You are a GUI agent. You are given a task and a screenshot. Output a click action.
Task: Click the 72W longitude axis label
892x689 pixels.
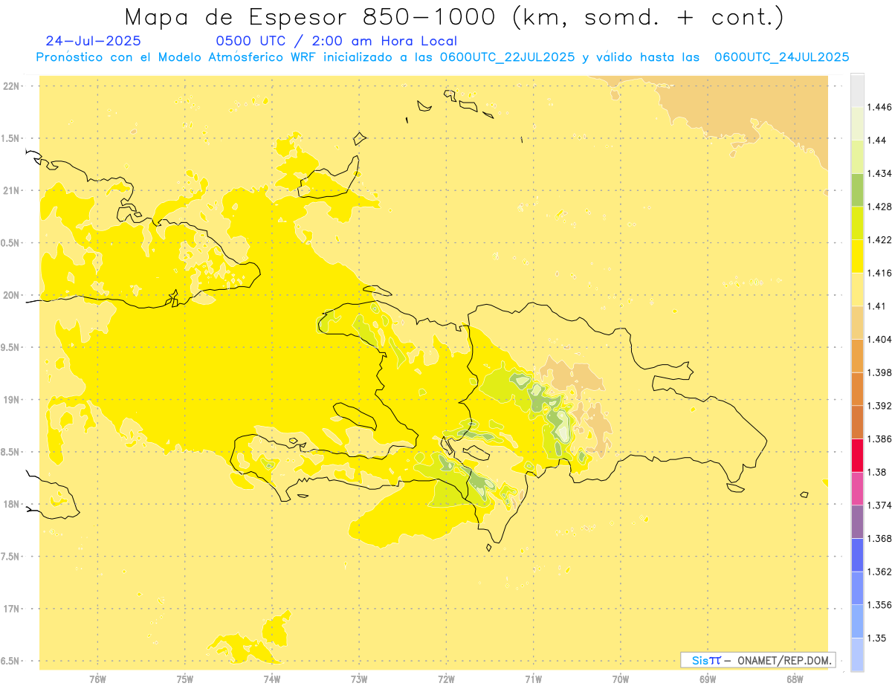(x=447, y=679)
